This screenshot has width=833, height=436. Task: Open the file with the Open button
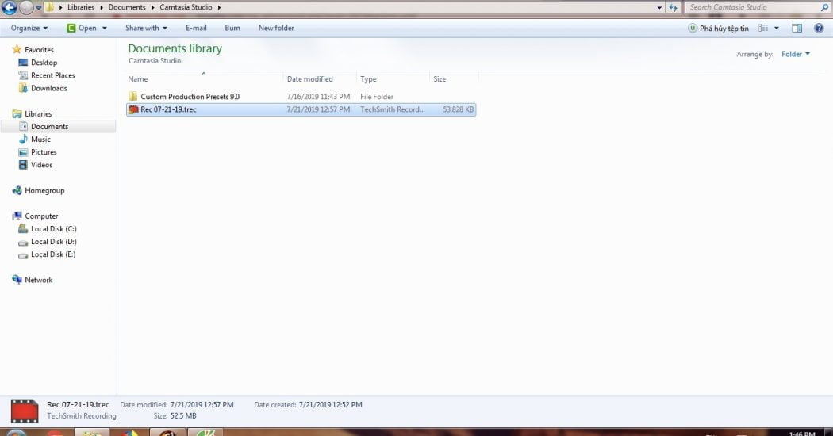82,29
